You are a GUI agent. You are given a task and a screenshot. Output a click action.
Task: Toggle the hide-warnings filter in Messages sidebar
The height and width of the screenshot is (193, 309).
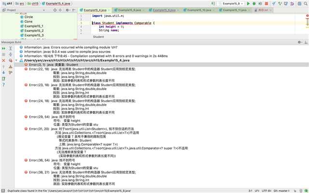pyautogui.click(x=11, y=60)
